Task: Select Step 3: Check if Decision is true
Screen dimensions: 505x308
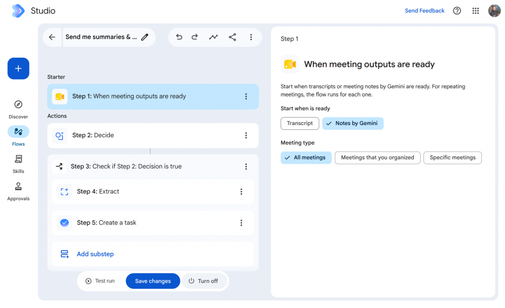Action: [153, 166]
